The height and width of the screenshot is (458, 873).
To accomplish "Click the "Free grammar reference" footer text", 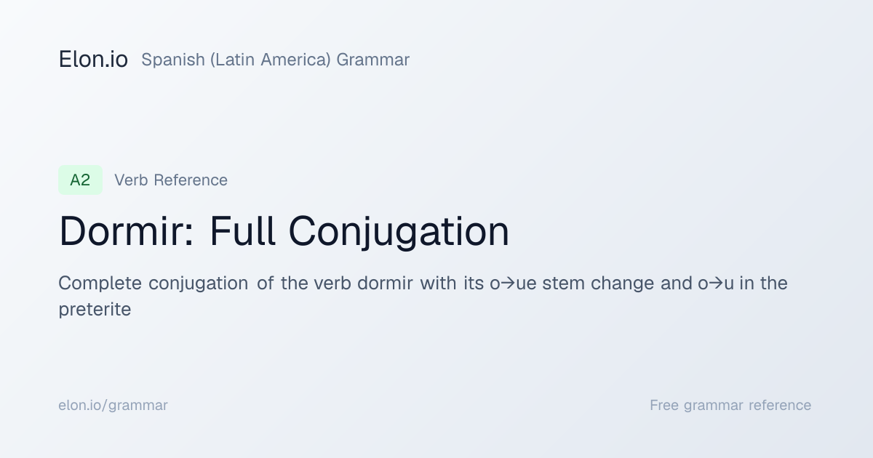I will click(x=730, y=406).
